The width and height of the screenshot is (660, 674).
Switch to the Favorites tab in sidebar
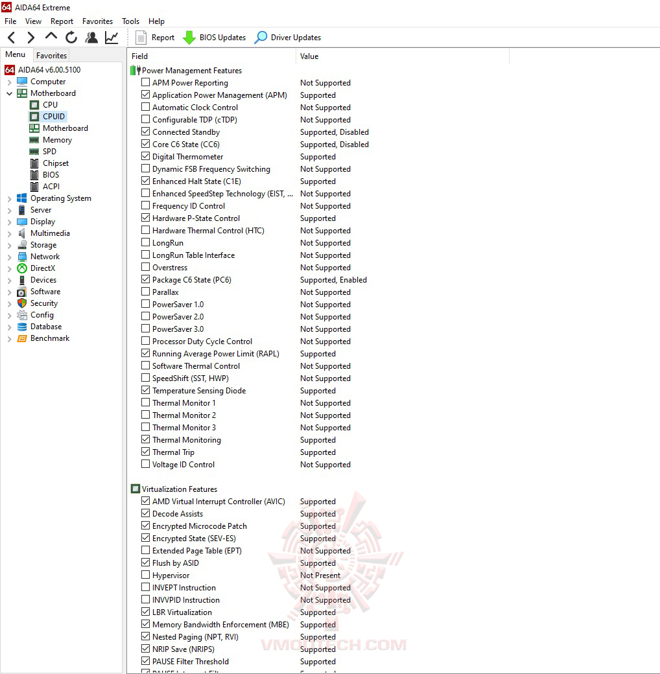51,56
